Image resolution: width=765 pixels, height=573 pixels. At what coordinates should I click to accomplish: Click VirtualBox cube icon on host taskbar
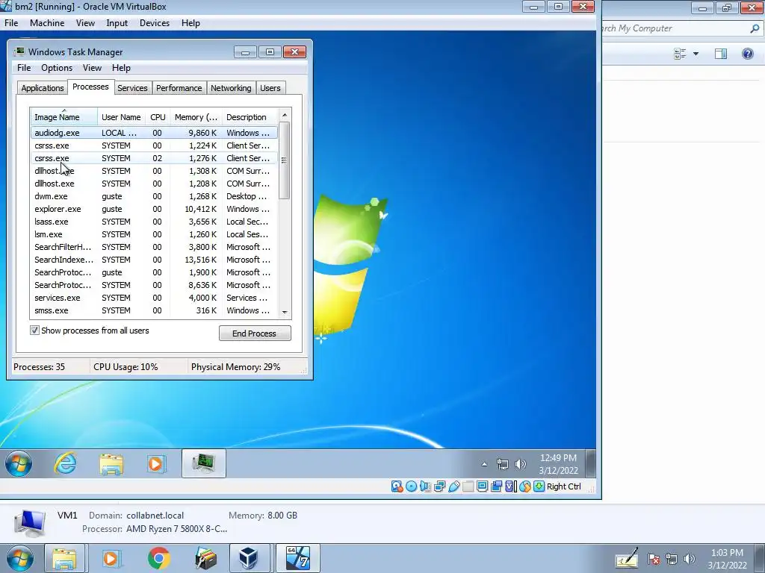[x=249, y=558]
